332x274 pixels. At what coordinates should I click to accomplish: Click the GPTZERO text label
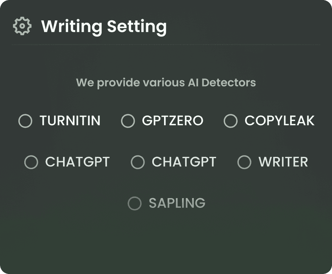(173, 121)
